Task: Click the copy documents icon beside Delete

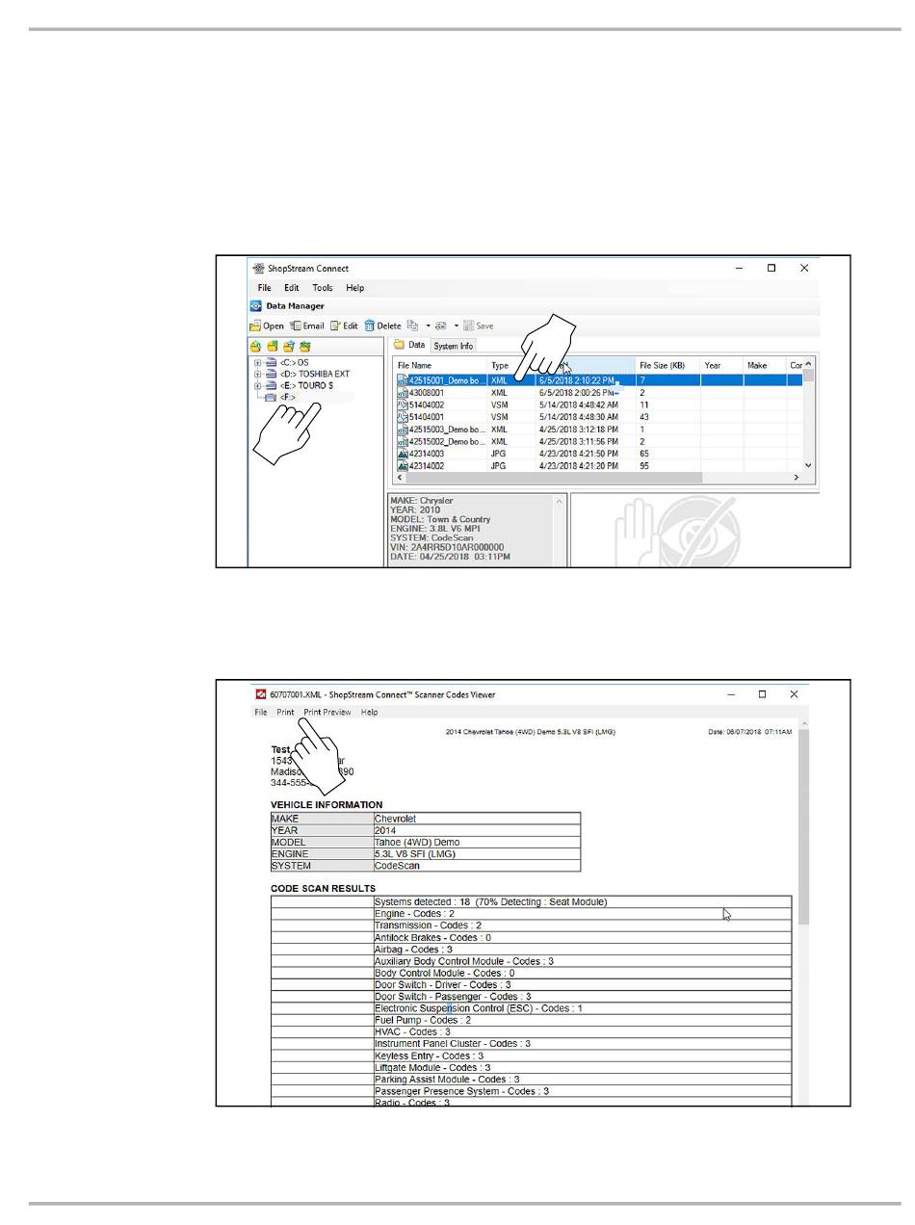Action: [x=412, y=326]
